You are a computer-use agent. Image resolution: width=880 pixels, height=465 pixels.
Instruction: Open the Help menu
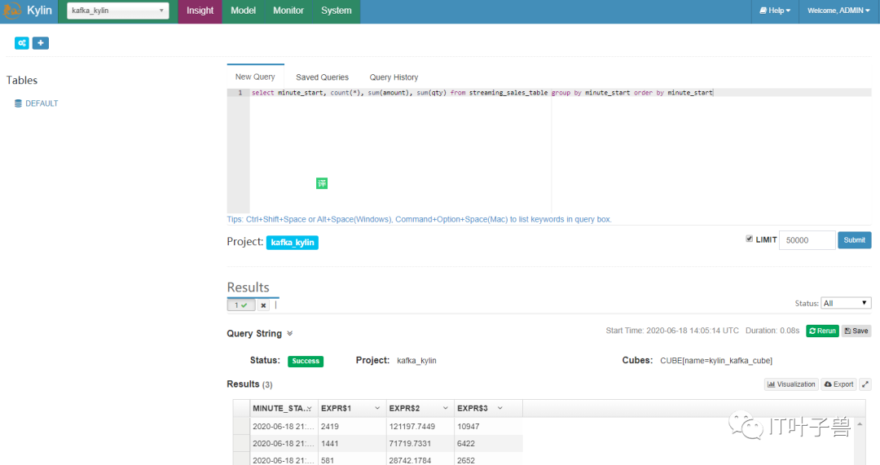coord(775,11)
